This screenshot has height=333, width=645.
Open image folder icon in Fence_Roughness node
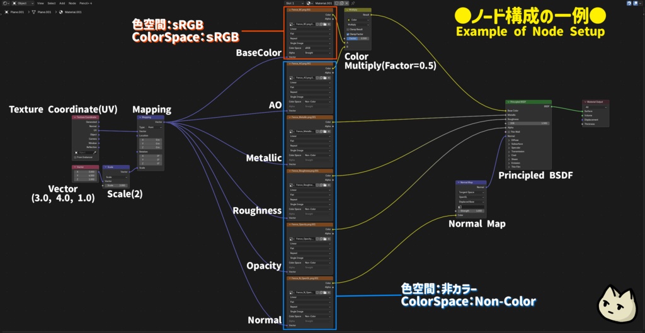coord(325,185)
